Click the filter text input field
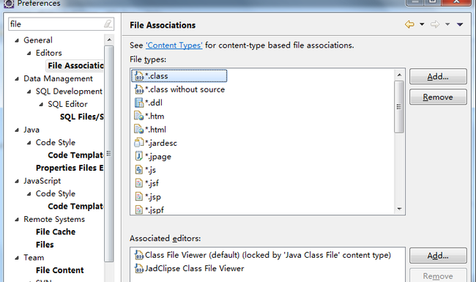Image resolution: width=476 pixels, height=282 pixels. (x=56, y=24)
